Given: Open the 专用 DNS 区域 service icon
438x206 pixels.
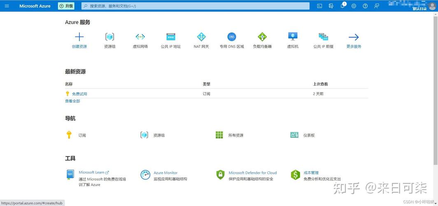Looking at the screenshot, I should pyautogui.click(x=232, y=37).
